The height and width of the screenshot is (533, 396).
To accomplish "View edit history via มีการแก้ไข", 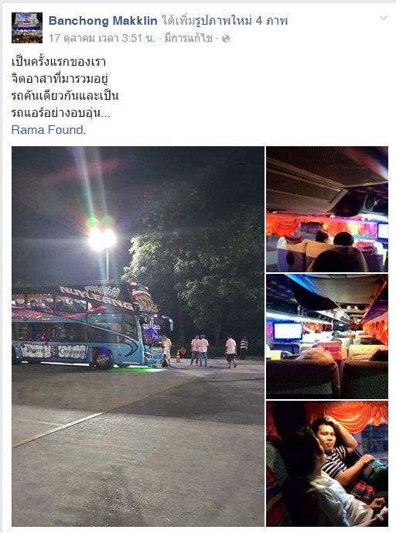I will click(188, 38).
